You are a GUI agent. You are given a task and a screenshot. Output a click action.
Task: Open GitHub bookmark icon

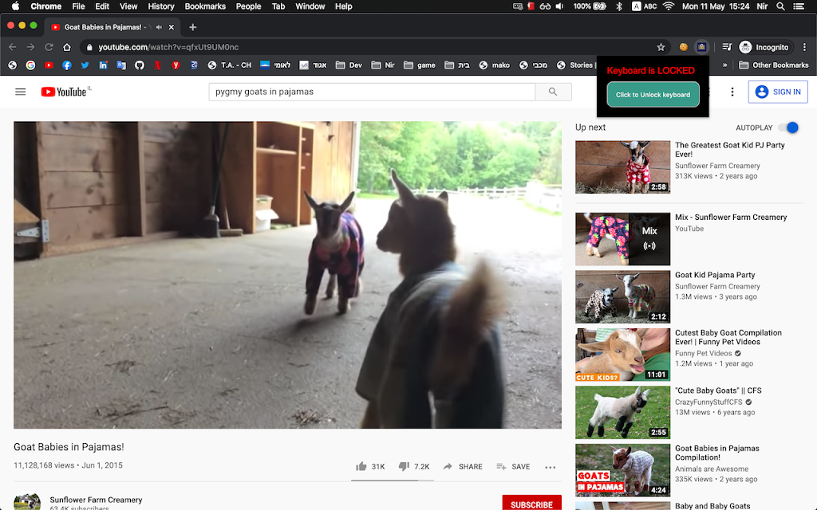(139, 65)
